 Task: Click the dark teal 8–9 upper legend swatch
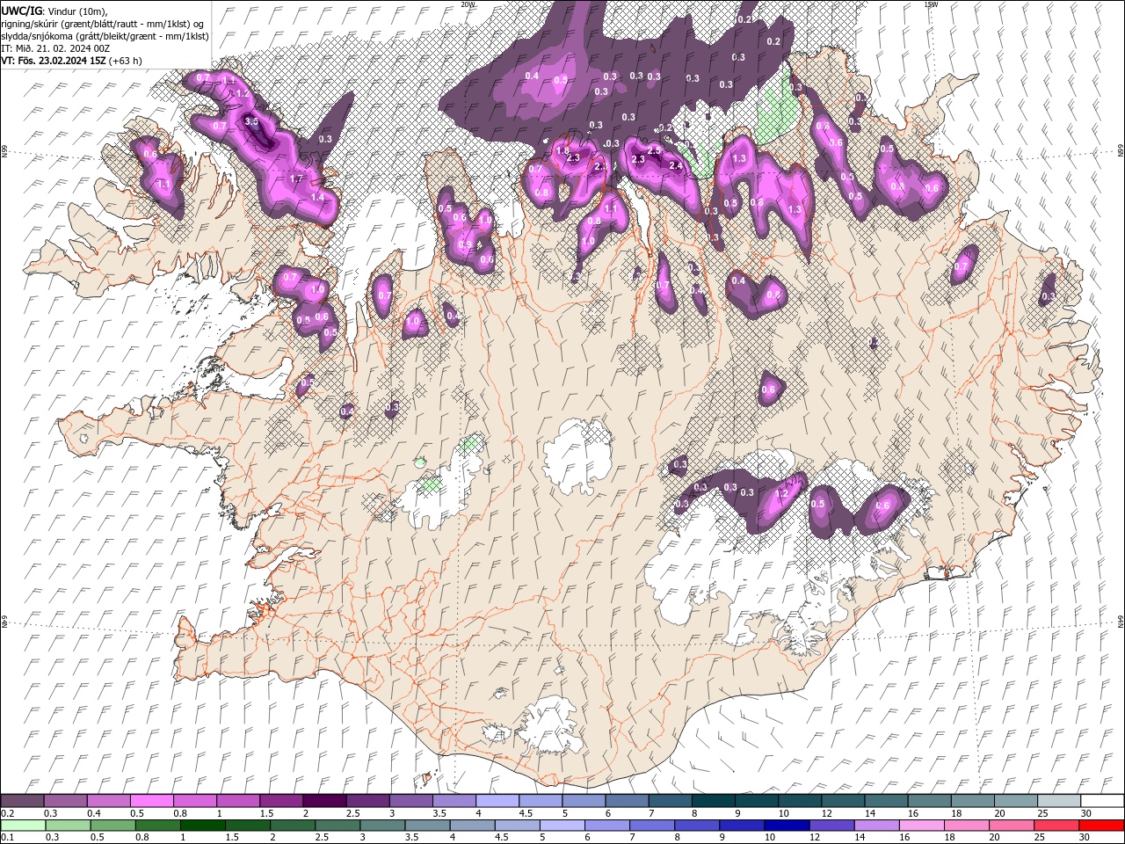713,801
